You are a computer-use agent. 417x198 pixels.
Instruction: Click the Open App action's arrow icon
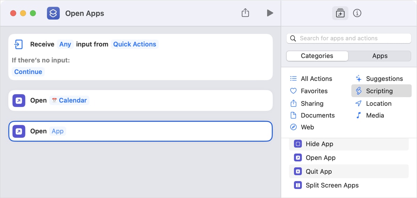[19, 131]
